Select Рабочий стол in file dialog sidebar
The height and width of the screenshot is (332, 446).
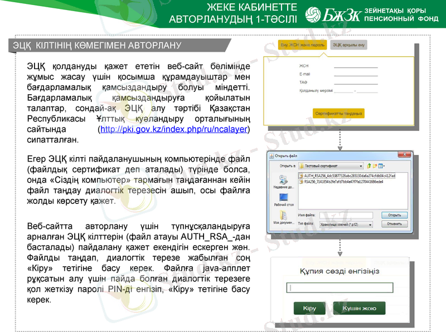(284, 199)
